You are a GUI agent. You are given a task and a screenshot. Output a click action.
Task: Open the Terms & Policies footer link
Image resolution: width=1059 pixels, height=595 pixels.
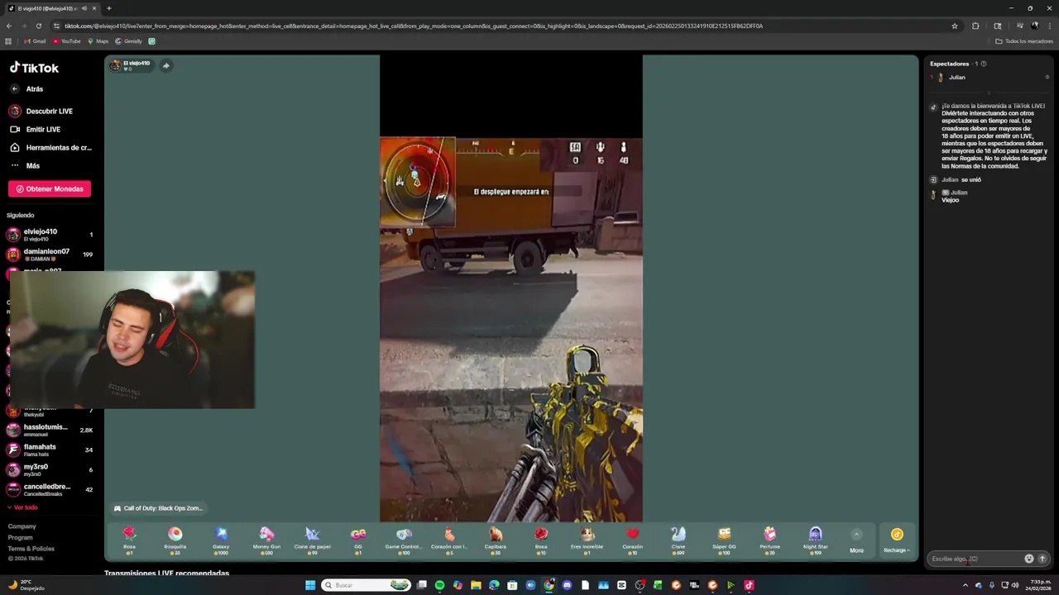31,549
